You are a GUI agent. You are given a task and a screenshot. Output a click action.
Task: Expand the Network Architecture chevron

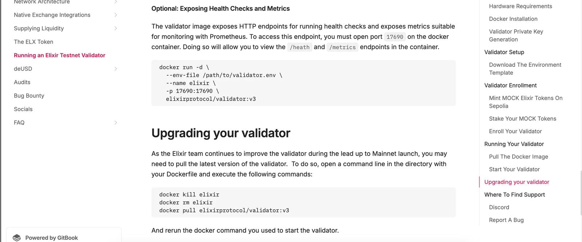coord(116,2)
